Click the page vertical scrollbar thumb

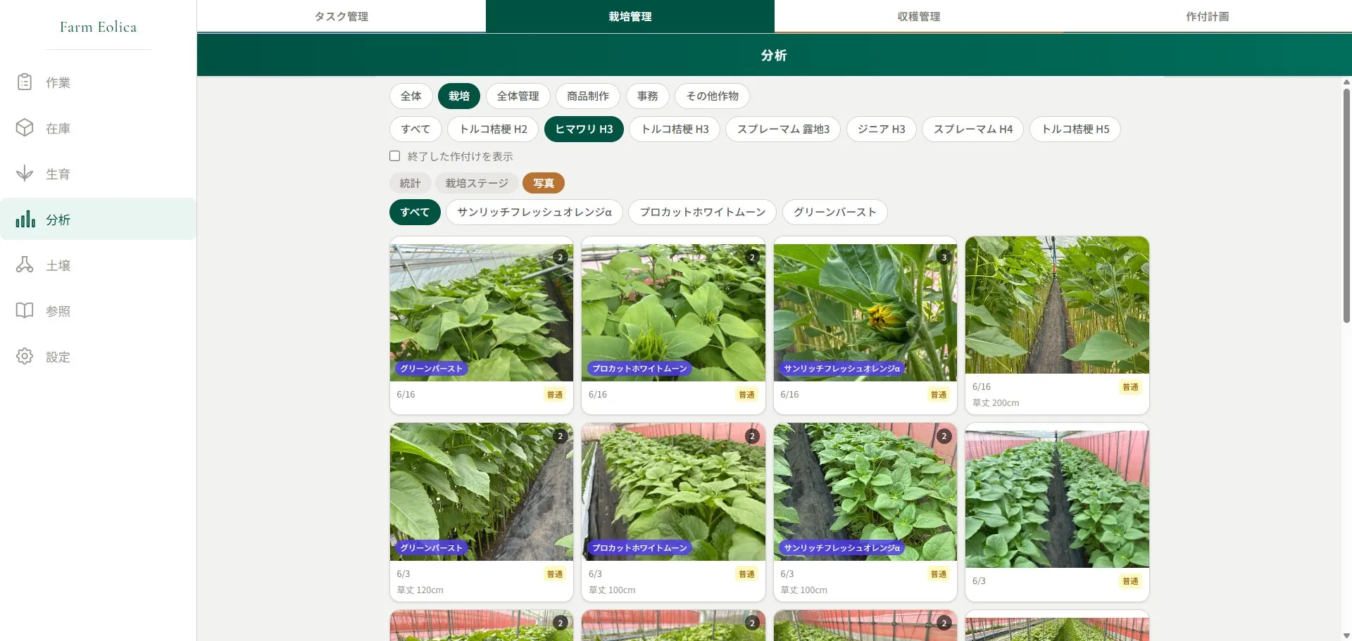[x=1346, y=204]
